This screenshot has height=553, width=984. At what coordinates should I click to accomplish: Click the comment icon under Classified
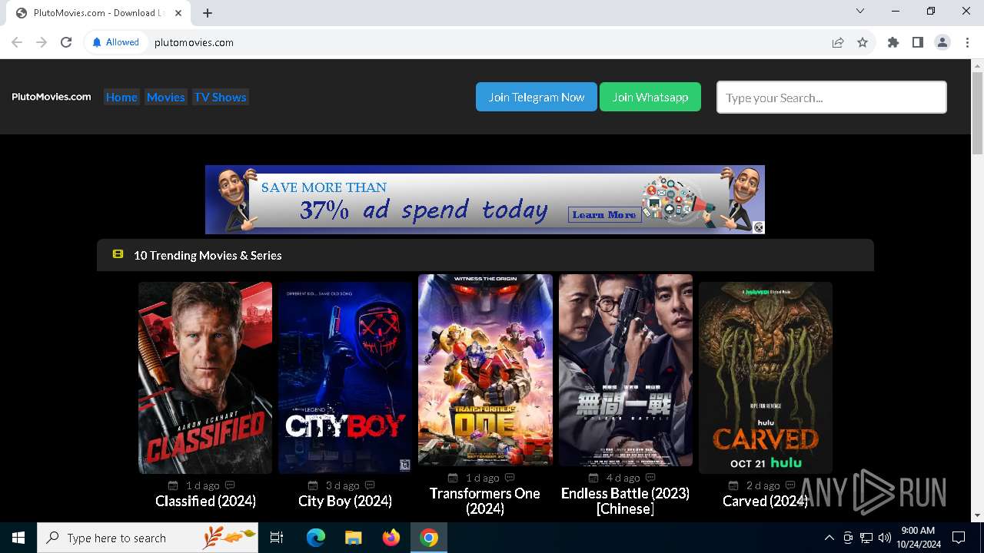pos(230,485)
